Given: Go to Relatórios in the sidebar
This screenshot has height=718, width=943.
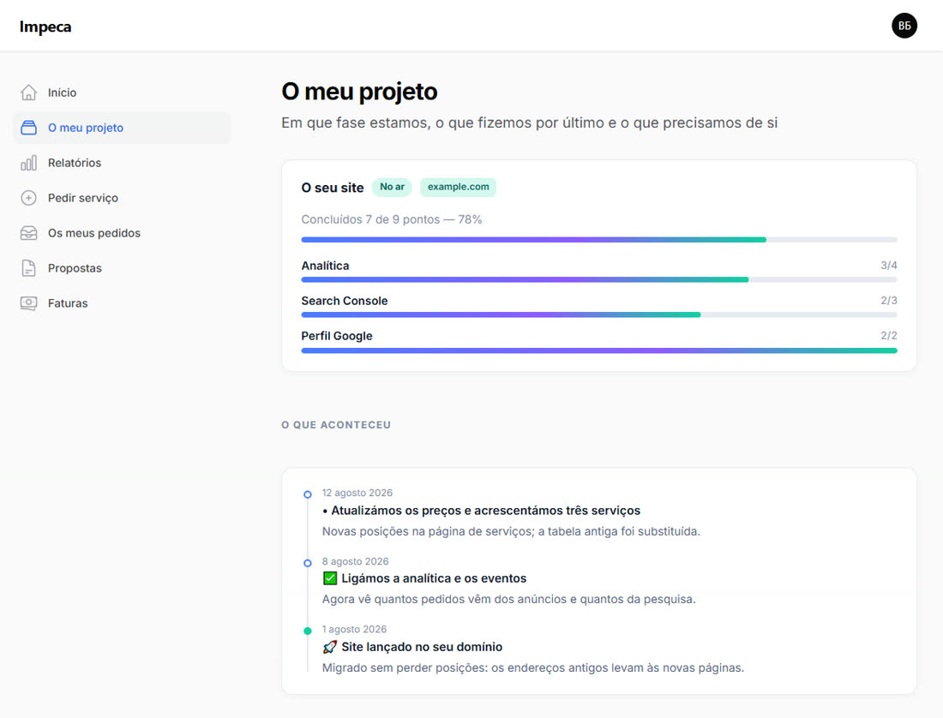Looking at the screenshot, I should [x=122, y=163].
